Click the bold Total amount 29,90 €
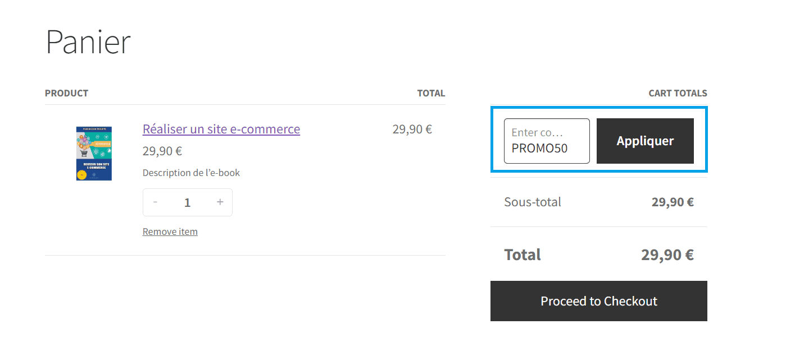 click(667, 255)
